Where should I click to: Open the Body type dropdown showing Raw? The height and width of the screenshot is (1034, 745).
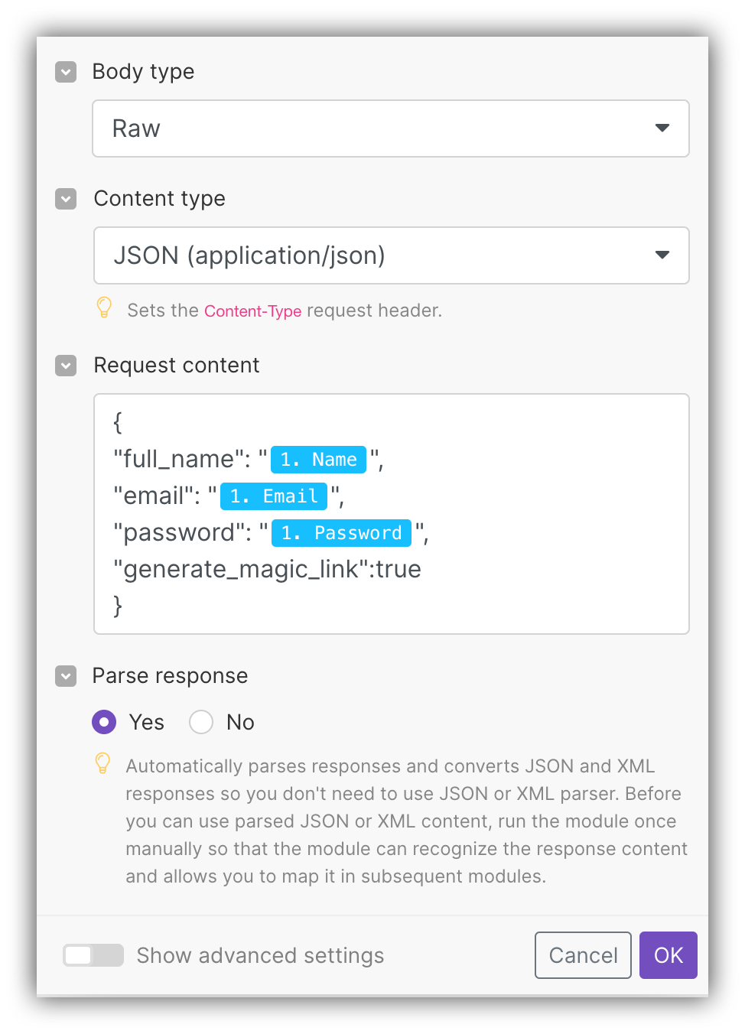(391, 128)
